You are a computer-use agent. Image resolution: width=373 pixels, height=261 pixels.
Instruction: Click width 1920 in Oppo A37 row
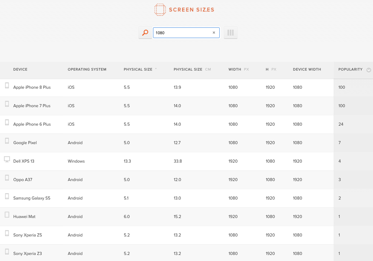click(233, 180)
